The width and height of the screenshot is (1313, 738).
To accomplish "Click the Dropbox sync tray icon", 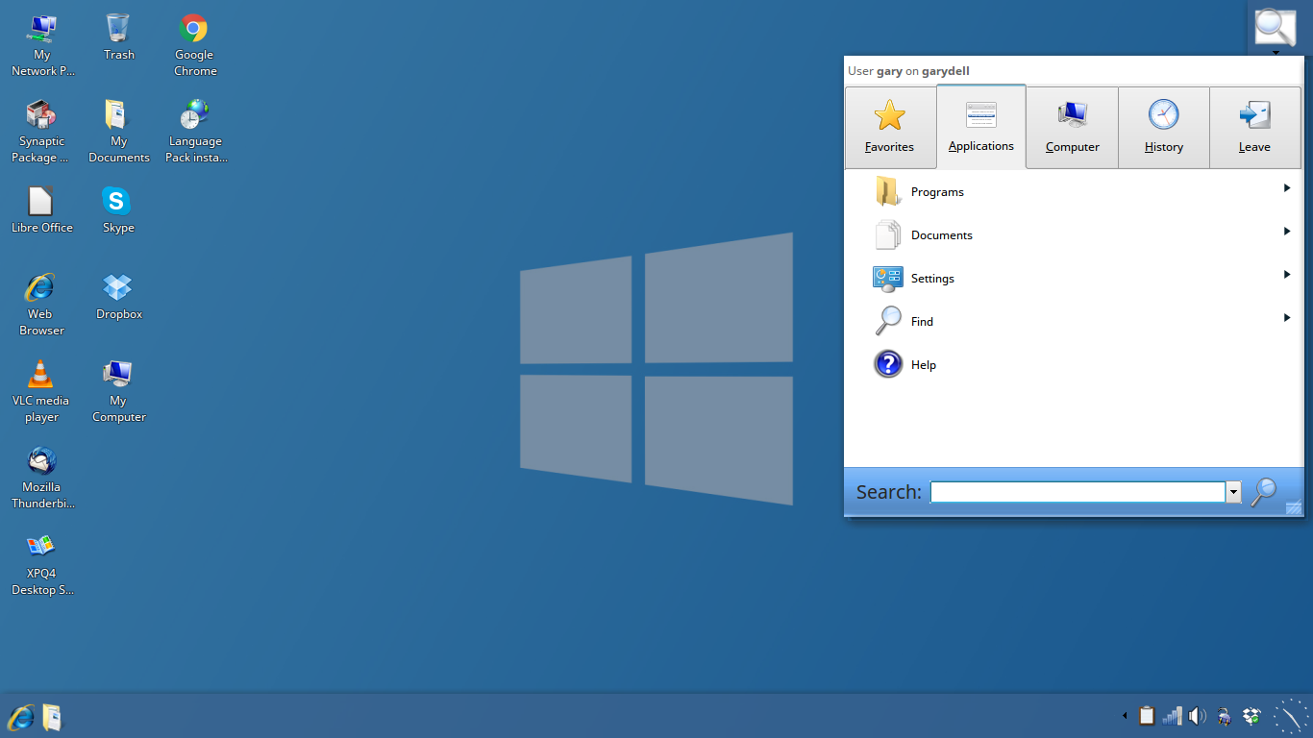I will [1251, 716].
